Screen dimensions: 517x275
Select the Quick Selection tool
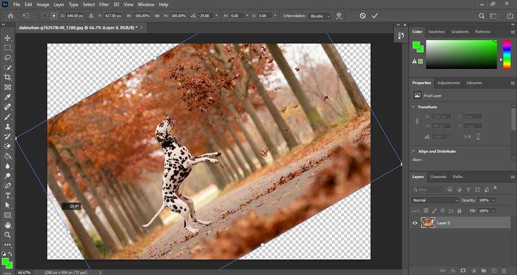(7, 68)
